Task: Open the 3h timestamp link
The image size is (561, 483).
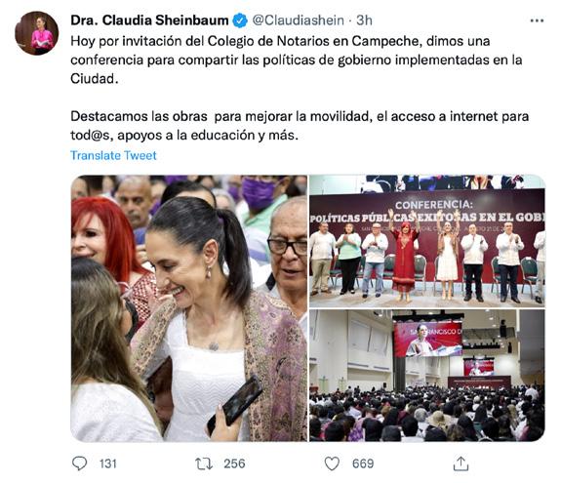Action: pyautogui.click(x=364, y=20)
